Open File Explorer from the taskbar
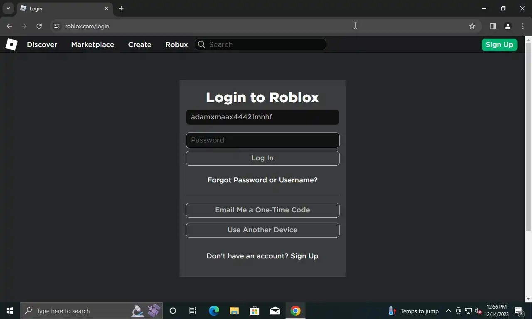The height and width of the screenshot is (319, 532). (x=234, y=311)
